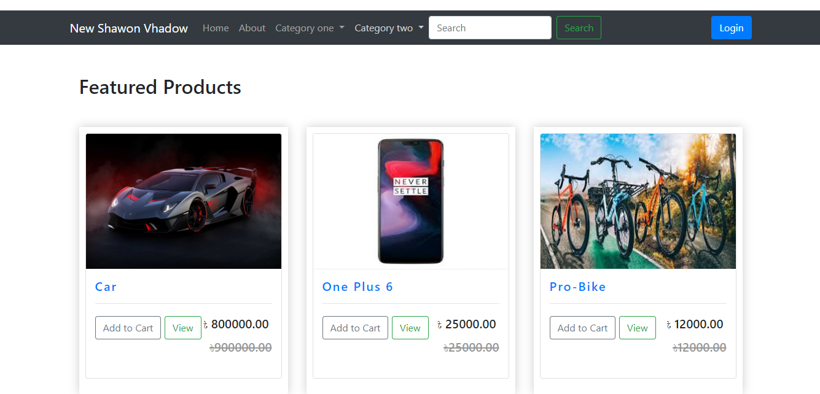
Task: Open the Car product image
Action: point(184,201)
